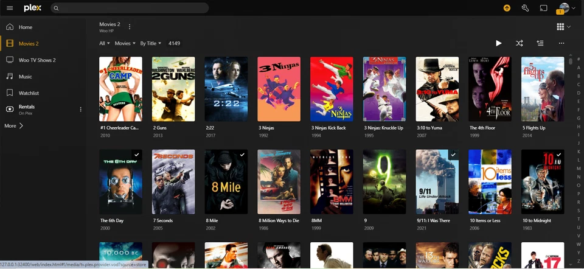Toggle watched checkmark on 9/11 poster
Screen dimensions: 584x269
[x=453, y=155]
